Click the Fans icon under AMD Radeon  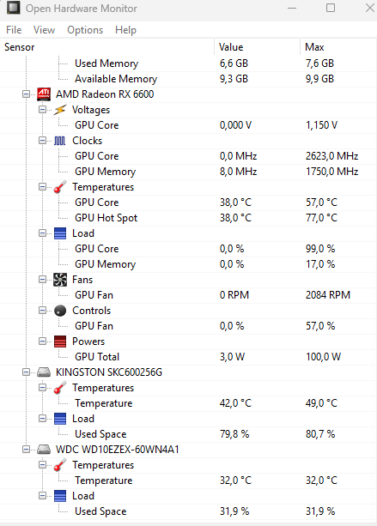(x=60, y=280)
